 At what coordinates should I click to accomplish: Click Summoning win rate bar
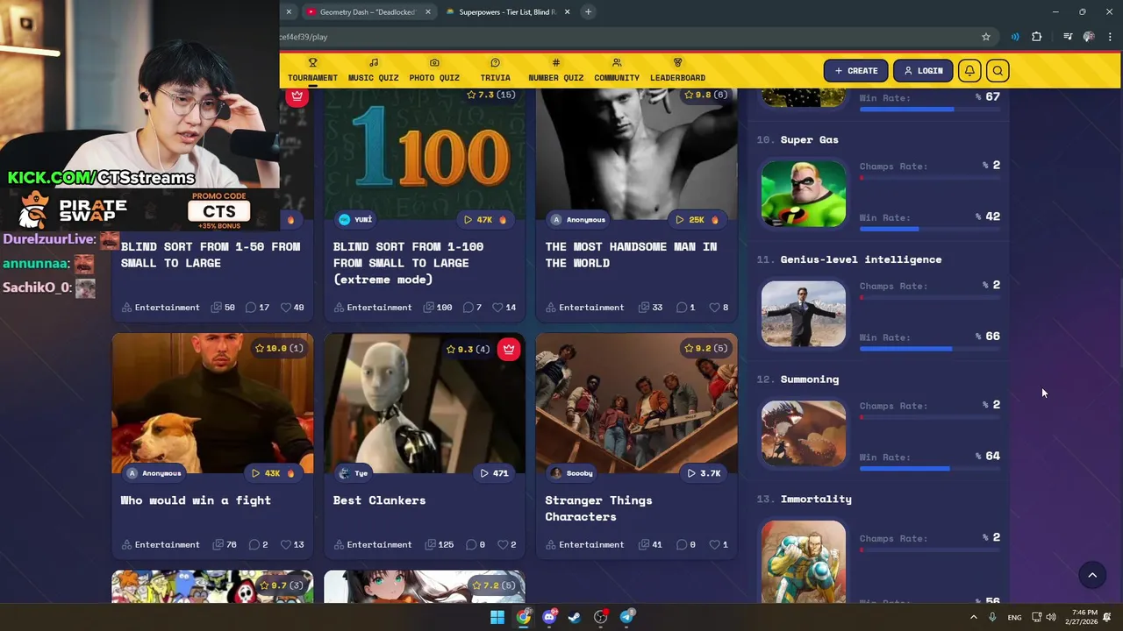(930, 469)
